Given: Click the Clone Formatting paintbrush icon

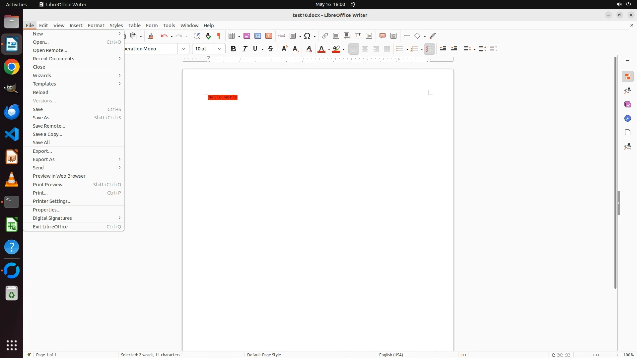Looking at the screenshot, I should tap(151, 36).
